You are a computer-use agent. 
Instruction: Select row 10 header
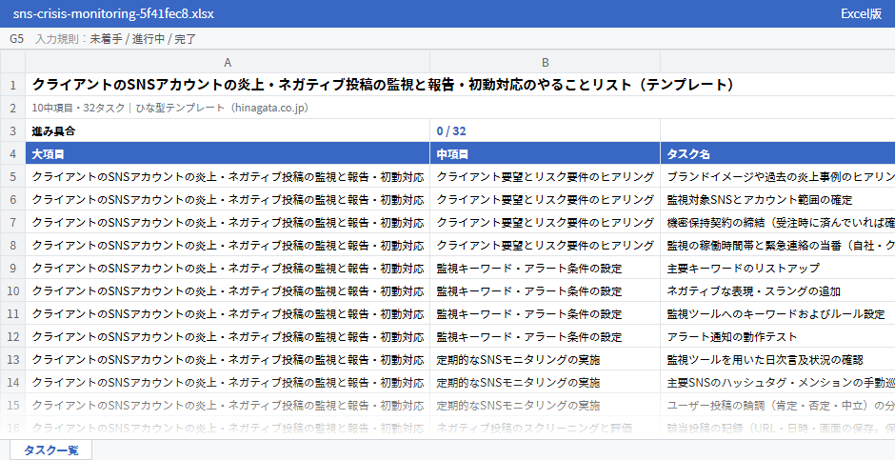point(12,291)
